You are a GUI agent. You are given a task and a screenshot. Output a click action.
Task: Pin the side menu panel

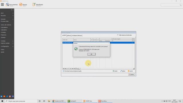(x=11, y=10)
